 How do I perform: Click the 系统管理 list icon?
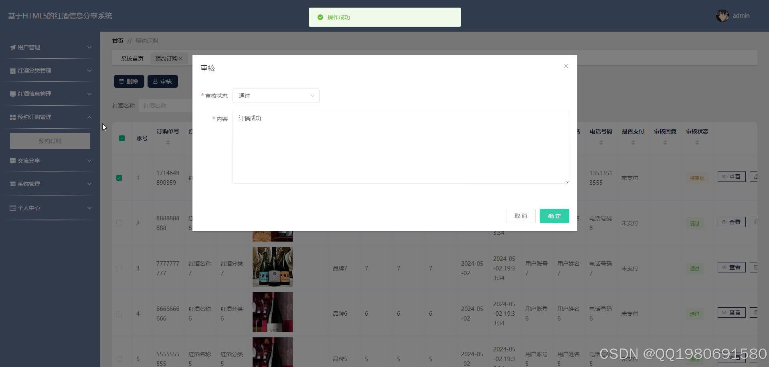pos(13,184)
